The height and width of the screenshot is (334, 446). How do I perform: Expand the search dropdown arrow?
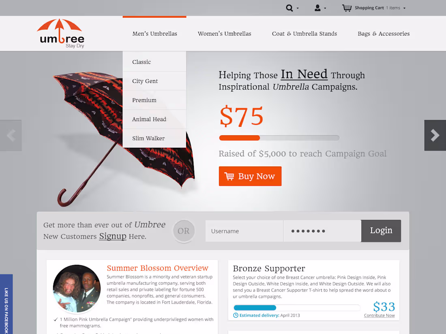[x=298, y=8]
